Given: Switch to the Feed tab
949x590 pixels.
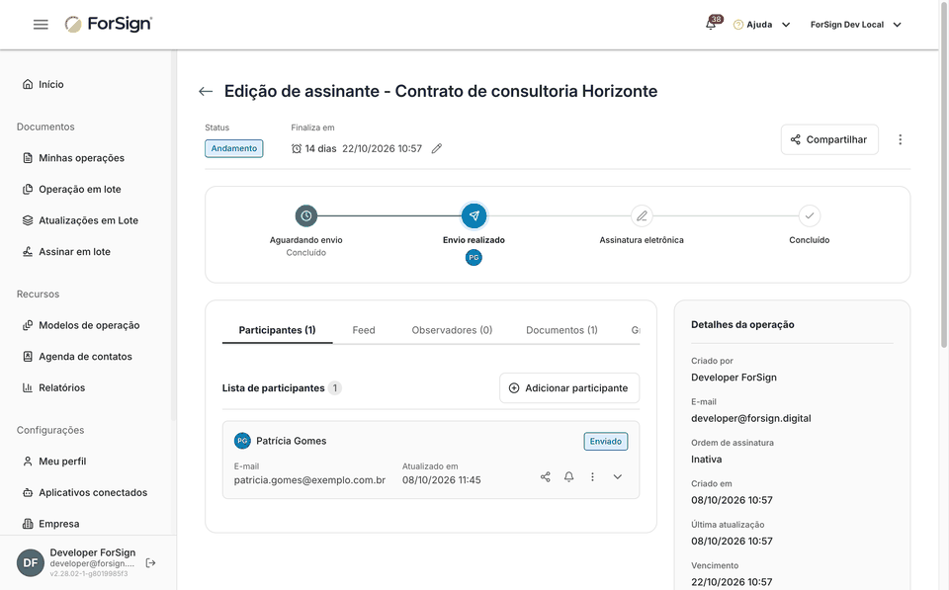Looking at the screenshot, I should tap(364, 330).
